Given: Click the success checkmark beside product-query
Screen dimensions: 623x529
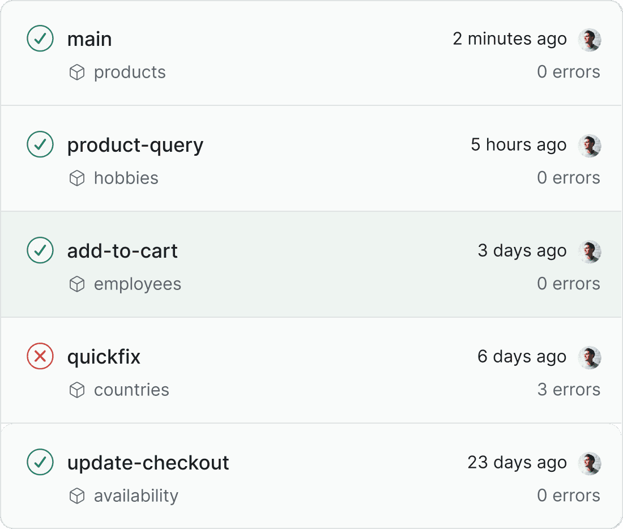Looking at the screenshot, I should tap(40, 144).
